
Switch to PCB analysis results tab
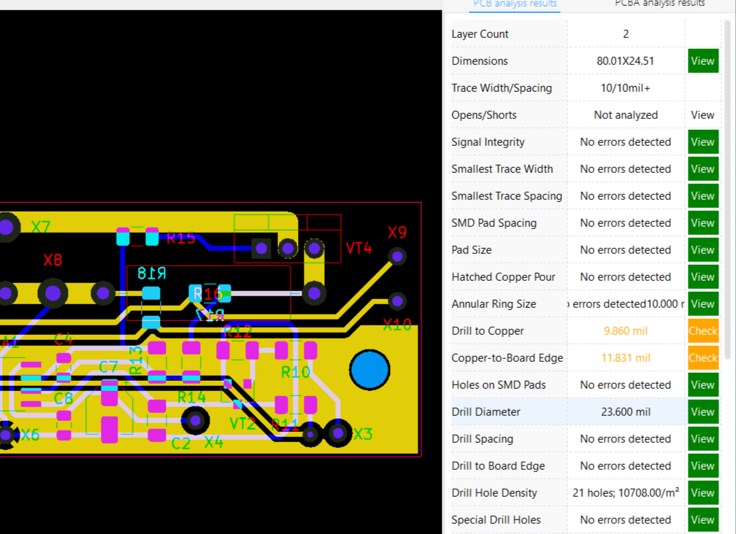(515, 4)
